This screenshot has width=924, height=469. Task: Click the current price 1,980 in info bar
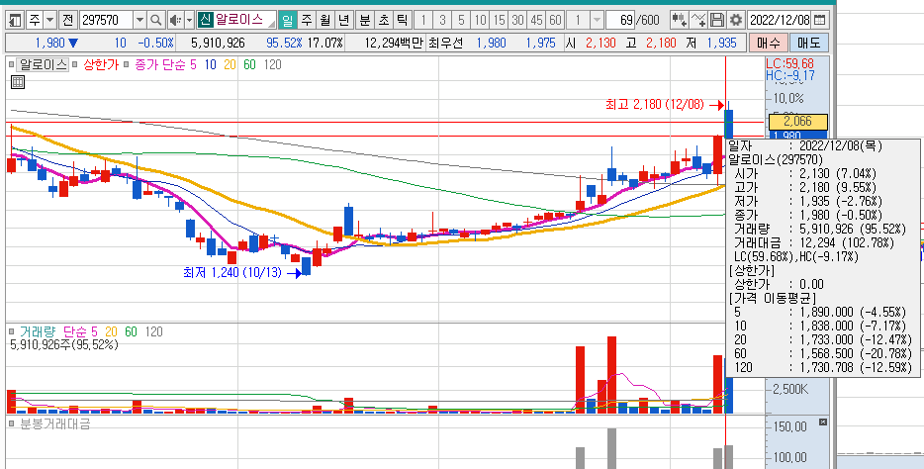51,43
